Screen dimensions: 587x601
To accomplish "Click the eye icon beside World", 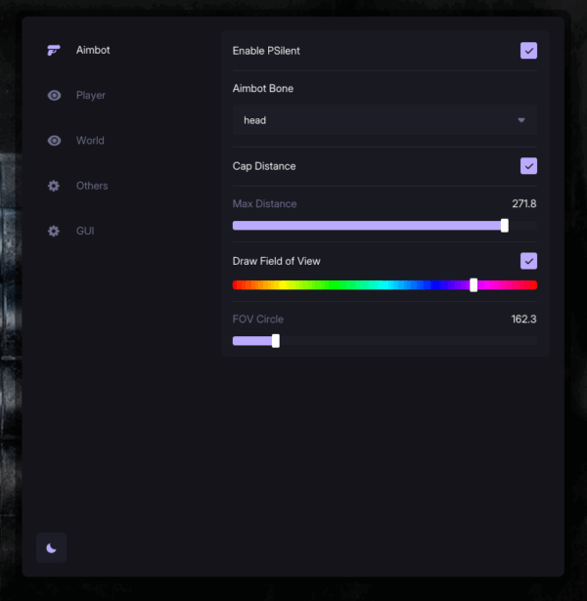I will [x=54, y=141].
